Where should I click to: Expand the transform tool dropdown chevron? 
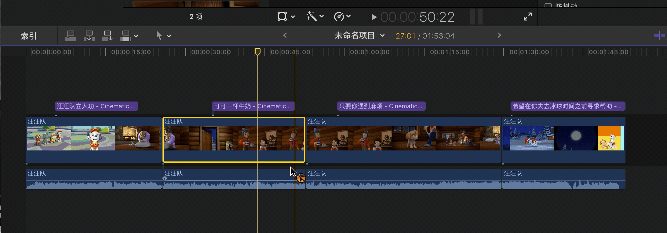click(293, 17)
